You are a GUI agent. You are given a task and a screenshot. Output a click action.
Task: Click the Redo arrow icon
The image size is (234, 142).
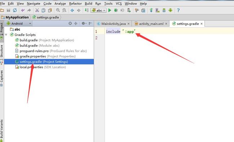(x=29, y=10)
